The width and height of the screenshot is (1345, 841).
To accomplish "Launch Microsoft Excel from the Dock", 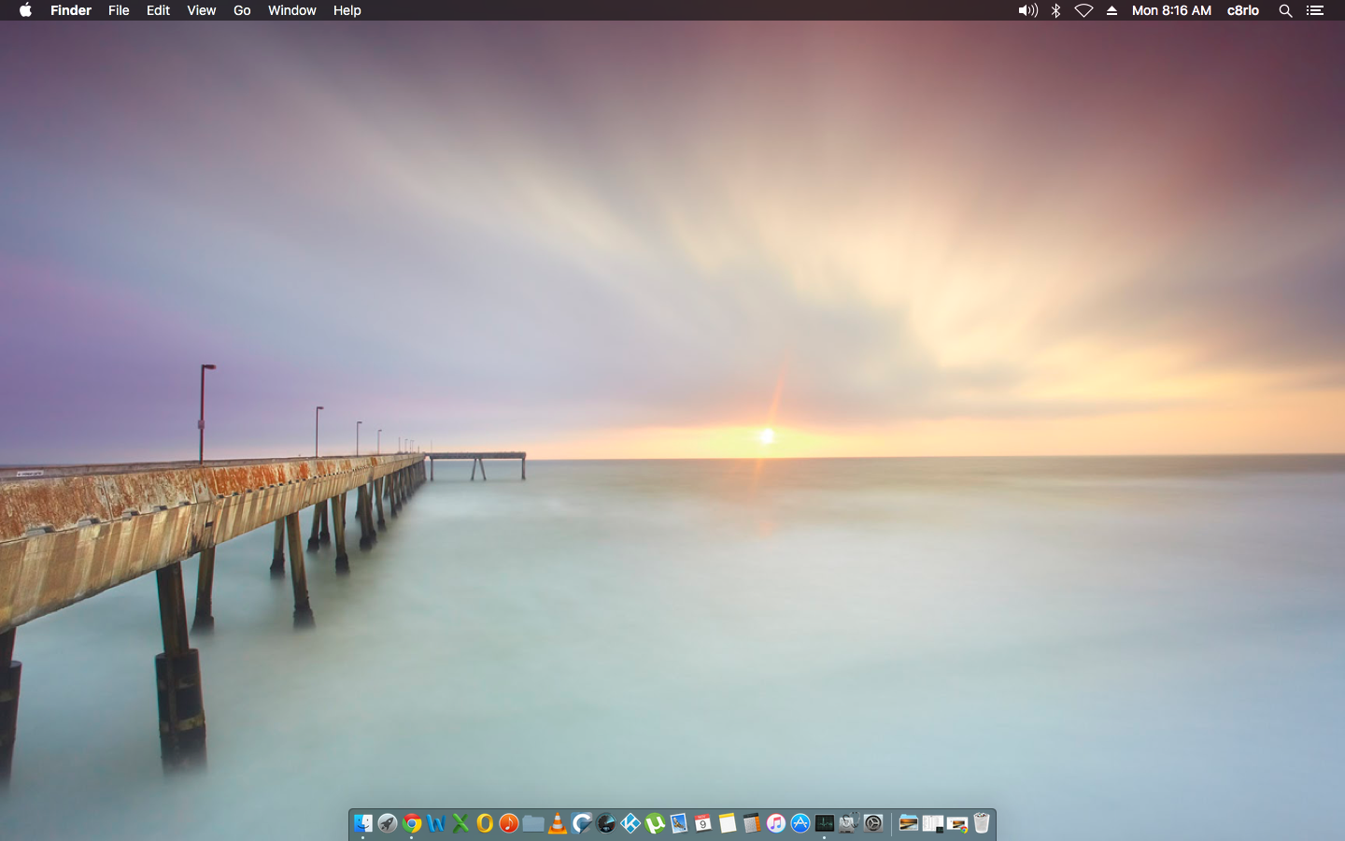I will pos(460,823).
